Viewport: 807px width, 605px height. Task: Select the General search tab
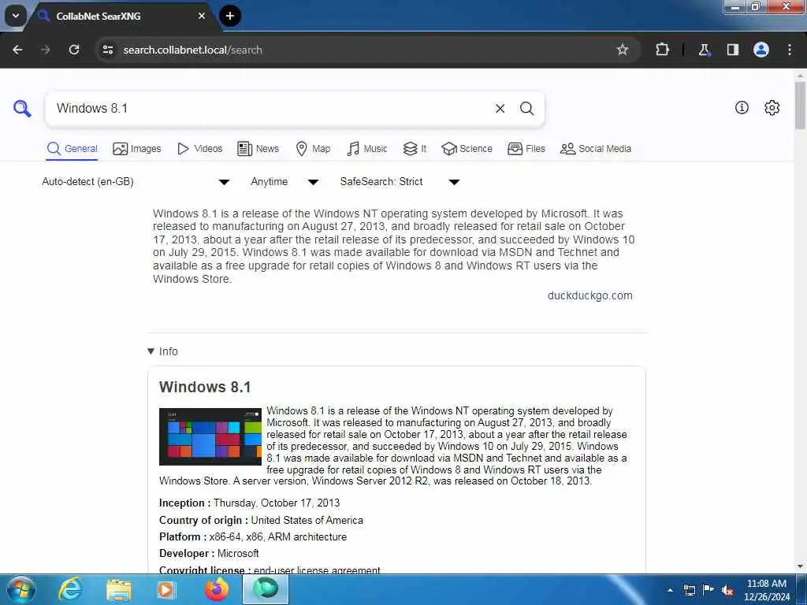[x=72, y=149]
